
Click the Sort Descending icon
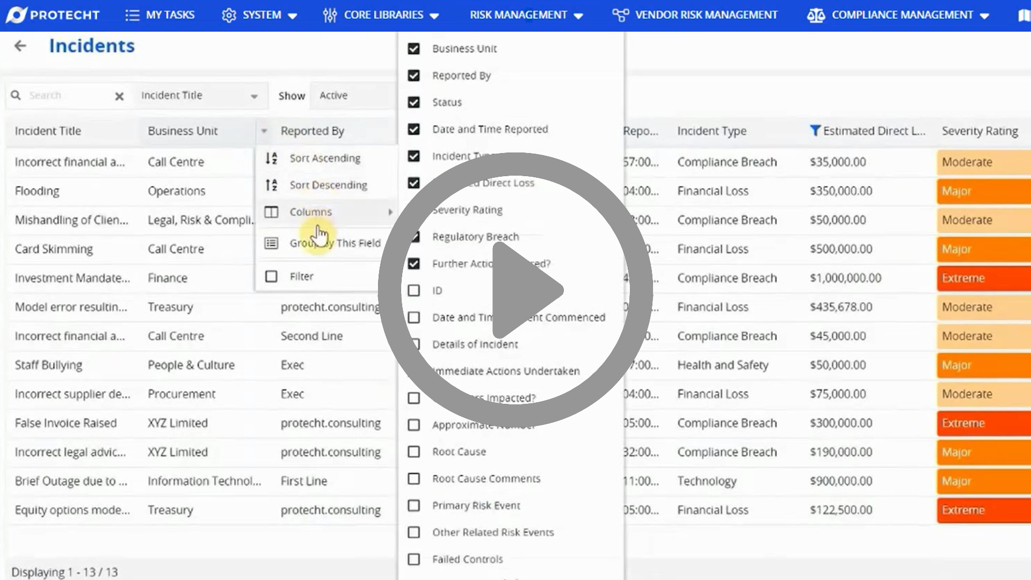[x=272, y=185]
